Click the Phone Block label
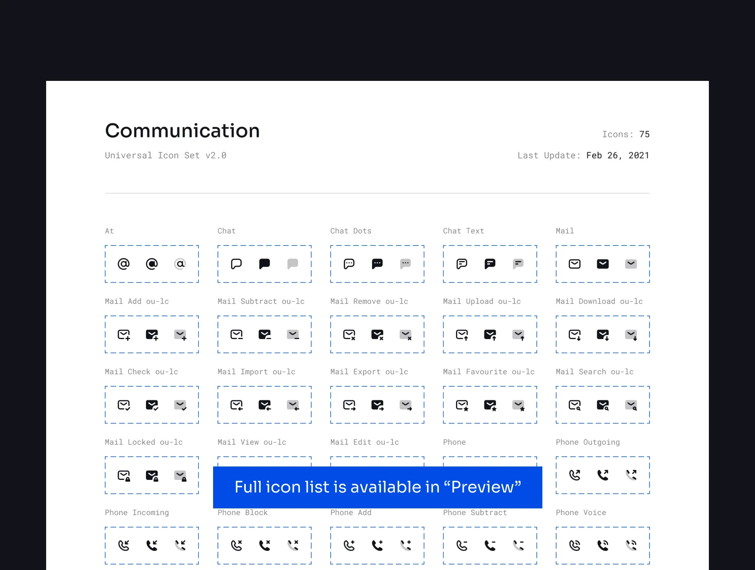Image resolution: width=755 pixels, height=570 pixels. pos(242,513)
